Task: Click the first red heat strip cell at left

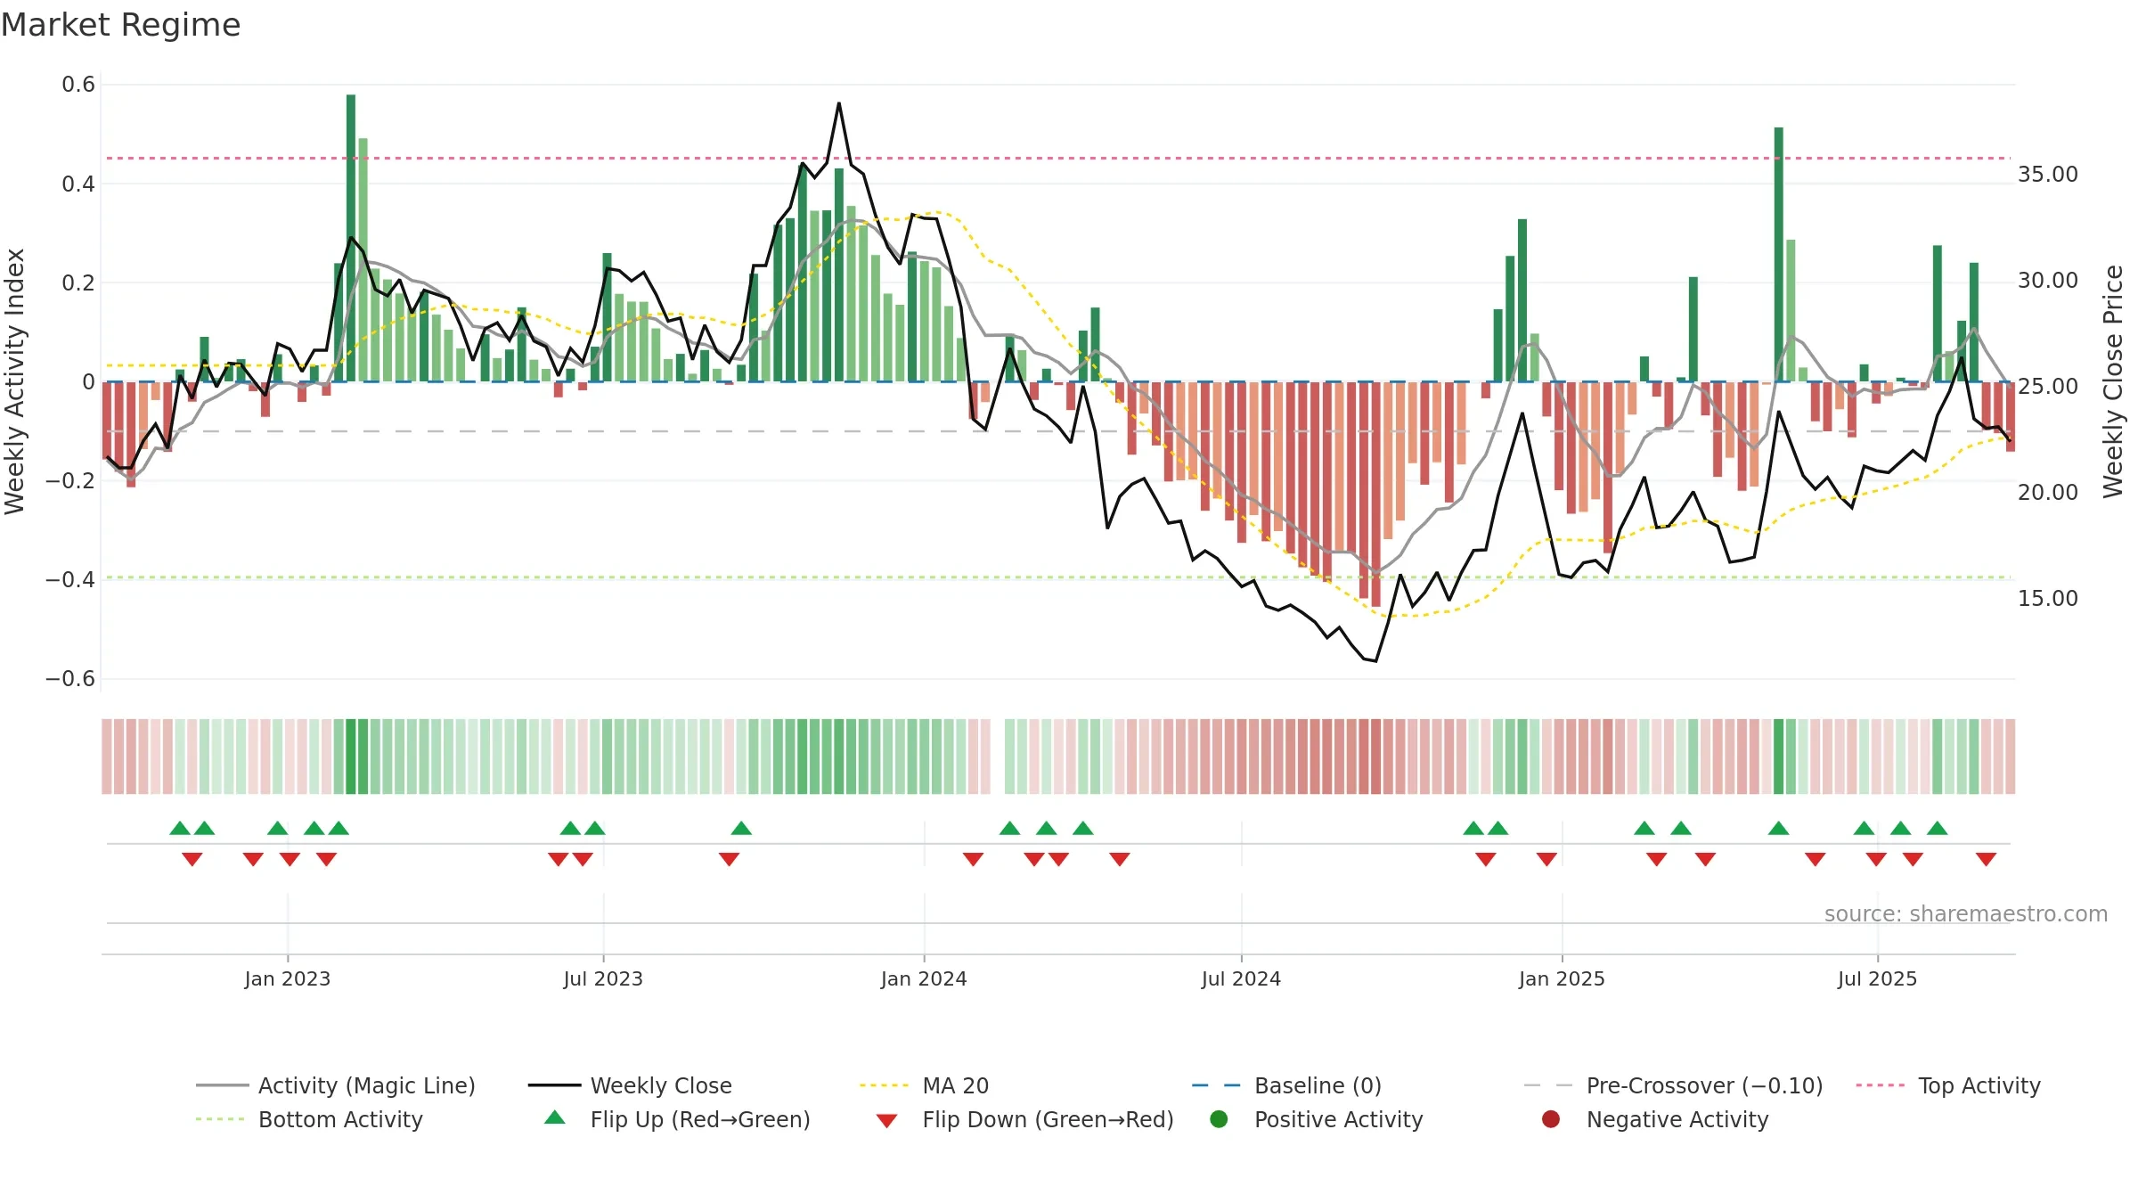Action: click(x=107, y=757)
